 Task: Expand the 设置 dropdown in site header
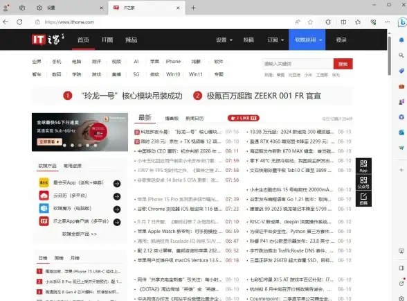click(x=224, y=40)
